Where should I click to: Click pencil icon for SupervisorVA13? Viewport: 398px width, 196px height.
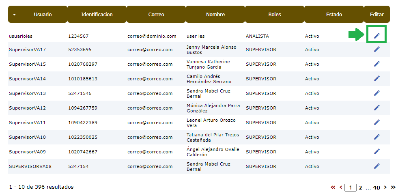click(x=376, y=93)
